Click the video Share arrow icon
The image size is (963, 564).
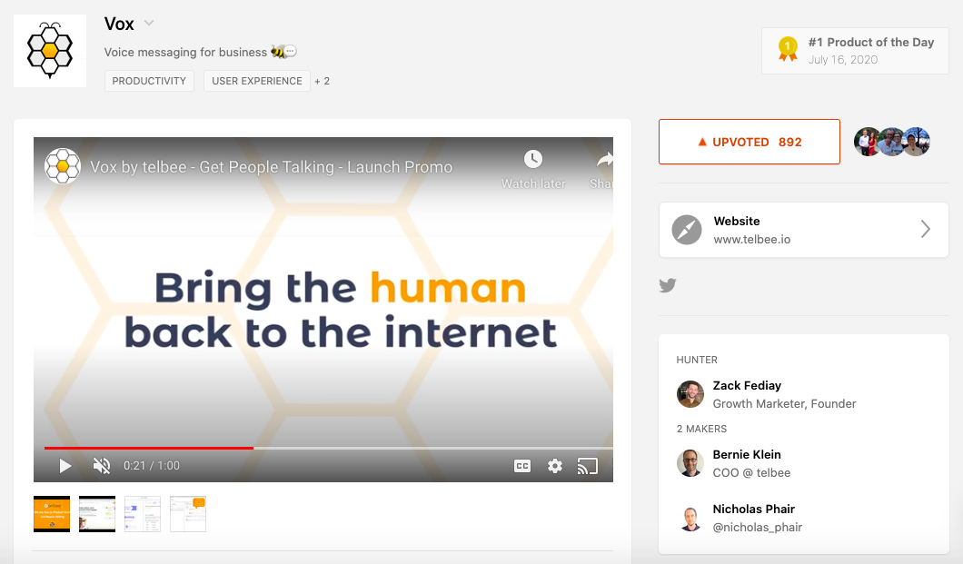click(x=604, y=160)
